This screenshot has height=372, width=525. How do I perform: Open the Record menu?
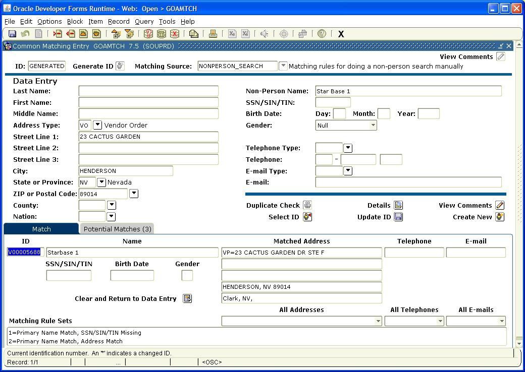point(119,21)
